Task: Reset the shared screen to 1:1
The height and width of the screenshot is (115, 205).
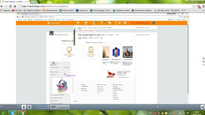Action: point(203,65)
